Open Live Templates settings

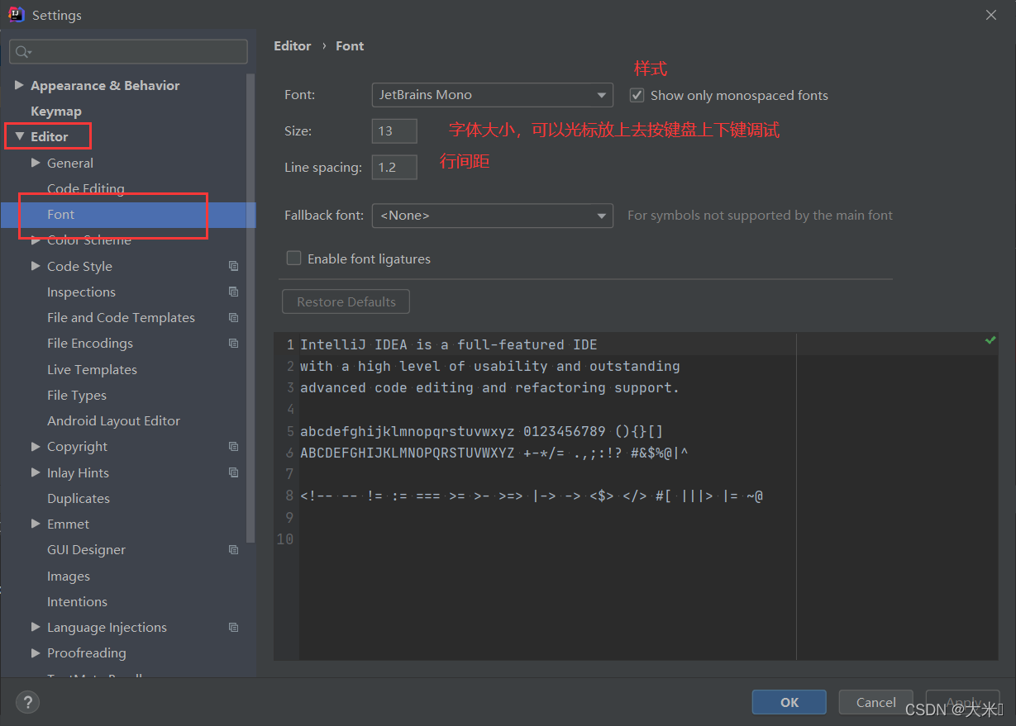point(92,369)
